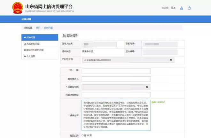Click home icon beside 反映问题 in sidebar
The height and width of the screenshot is (138, 211).
25,37
